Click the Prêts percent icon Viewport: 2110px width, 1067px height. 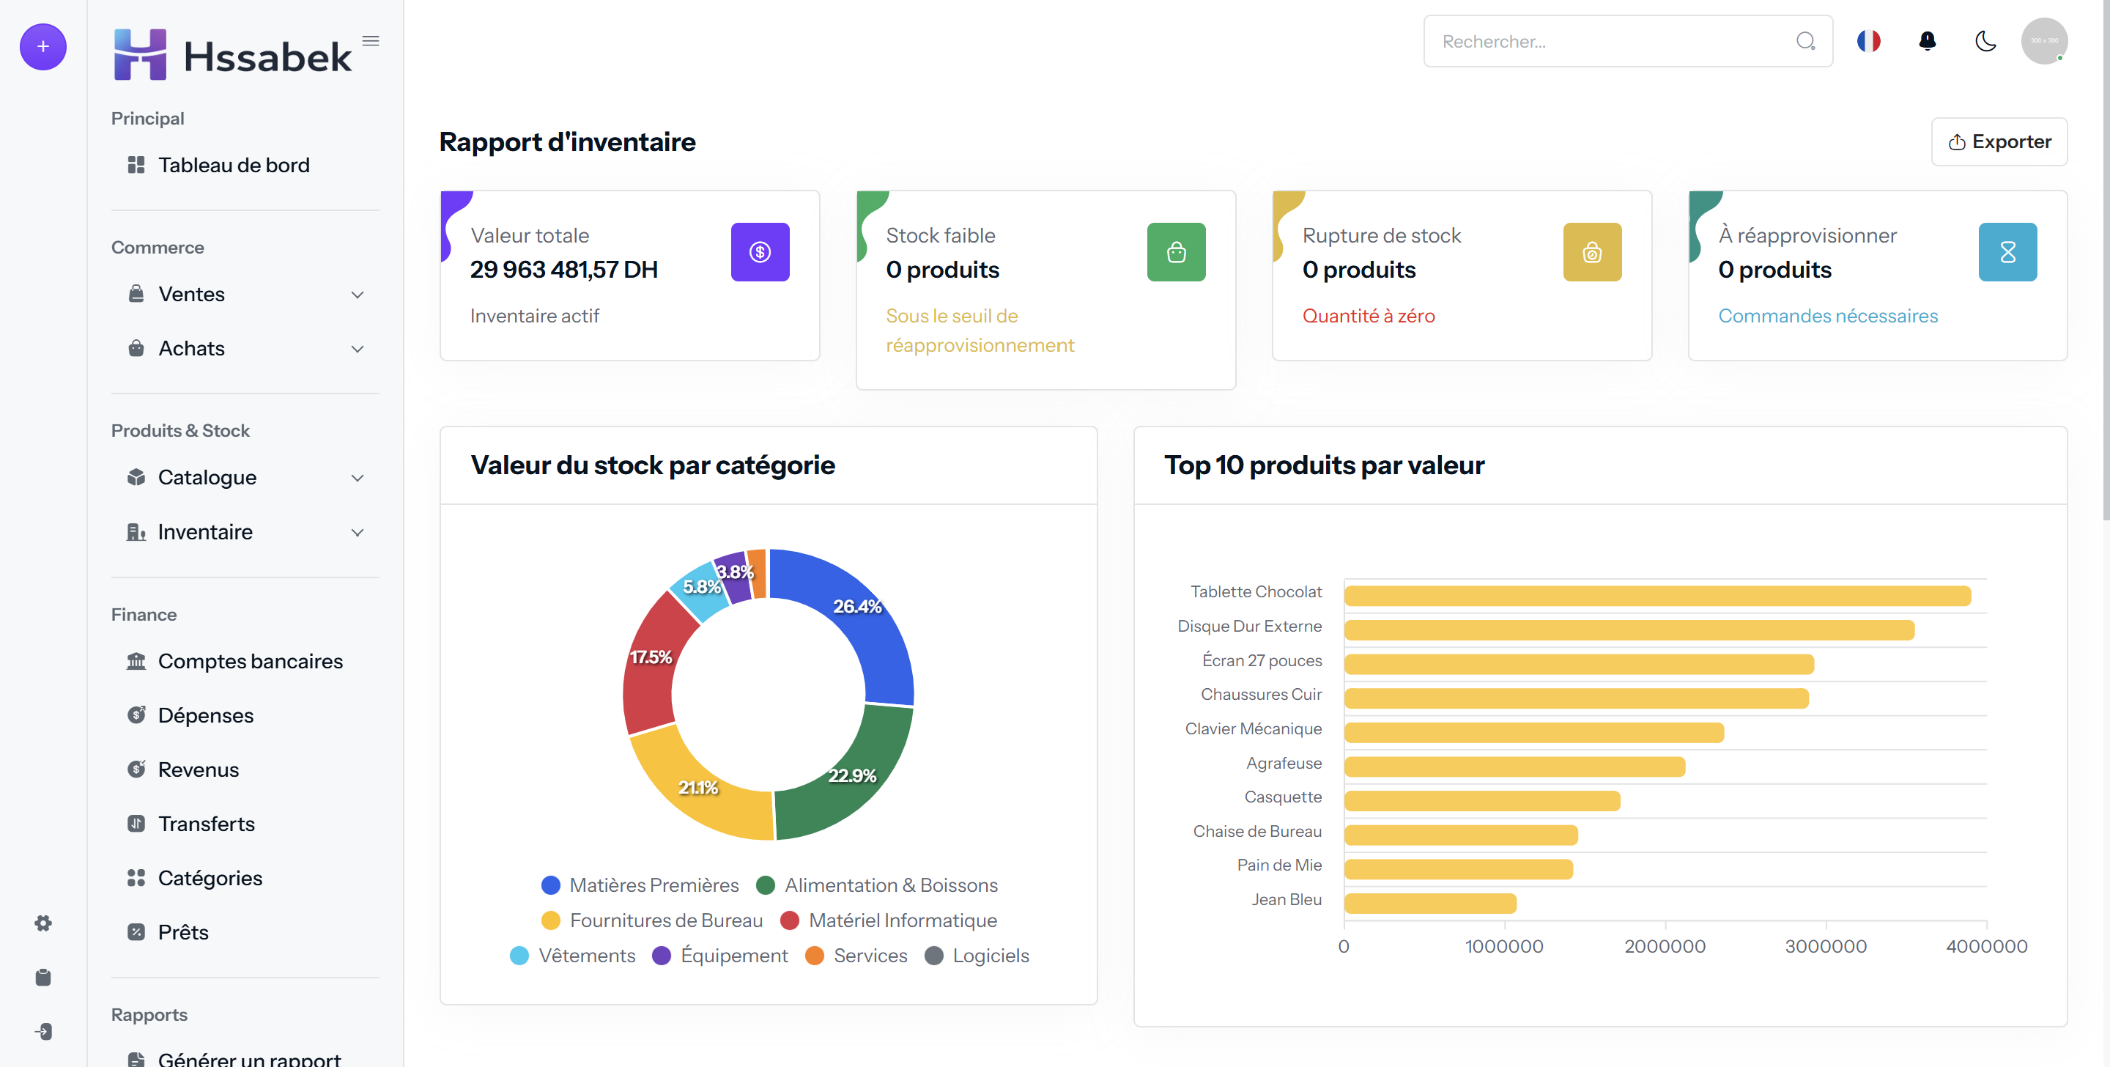click(136, 931)
